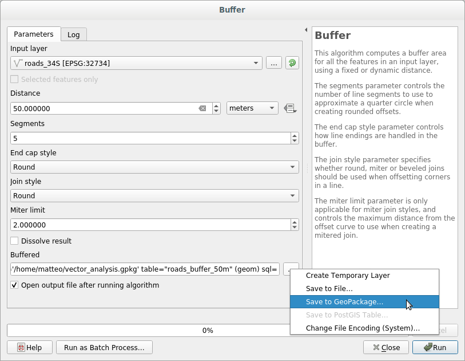
Task: Collapse the help panel arrow
Action: tap(305, 30)
